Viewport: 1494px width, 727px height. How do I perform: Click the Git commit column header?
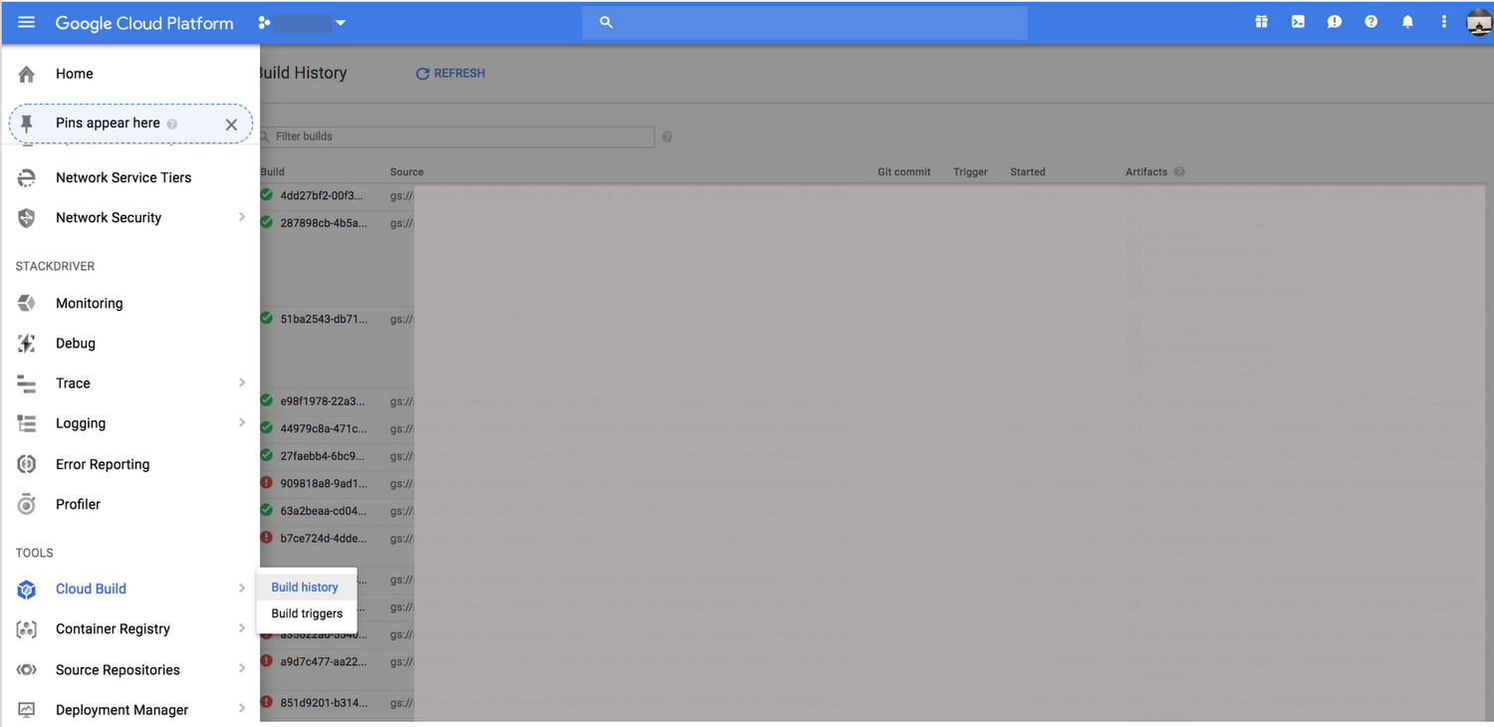[x=904, y=171]
